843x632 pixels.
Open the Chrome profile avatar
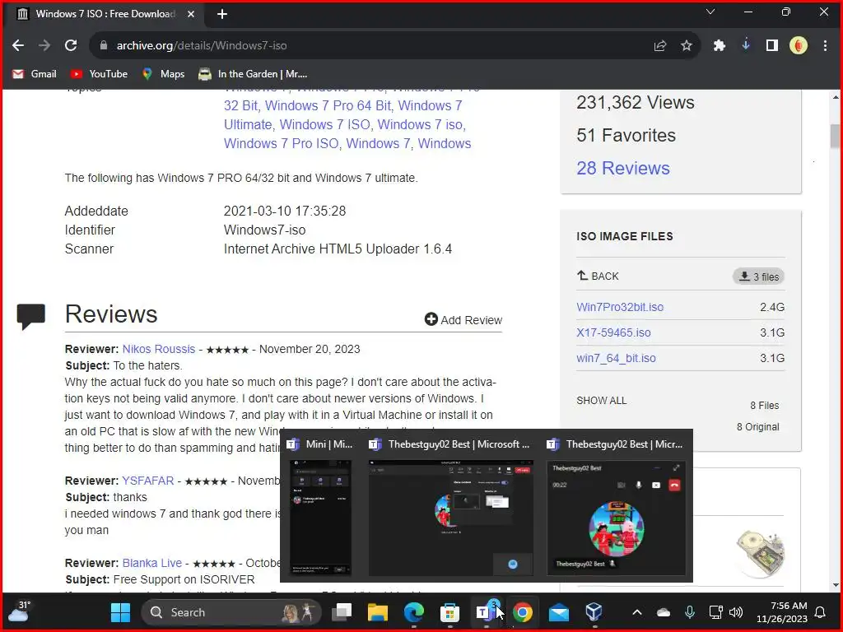pos(799,46)
